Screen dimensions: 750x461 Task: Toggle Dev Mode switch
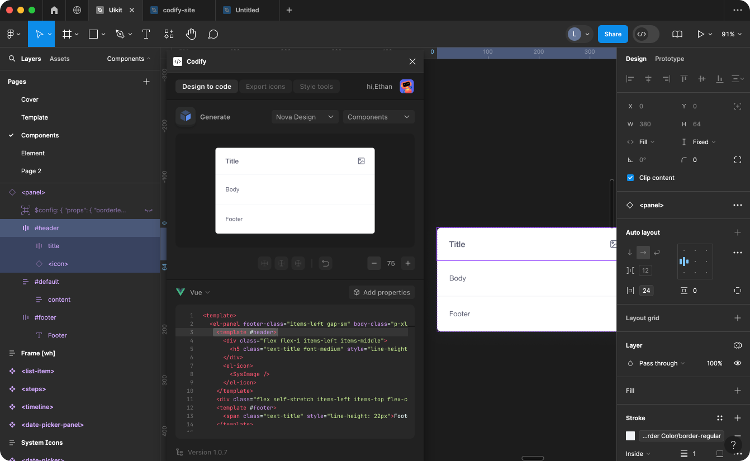click(646, 34)
